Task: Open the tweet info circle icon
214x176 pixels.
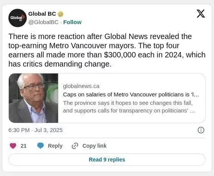Action: point(201,130)
